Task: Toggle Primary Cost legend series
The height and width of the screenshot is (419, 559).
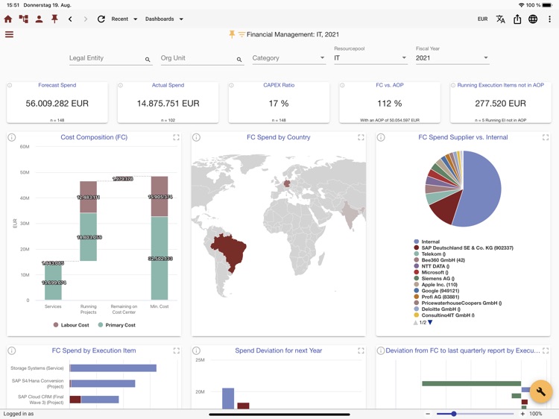Action: coord(116,325)
